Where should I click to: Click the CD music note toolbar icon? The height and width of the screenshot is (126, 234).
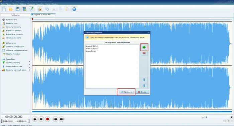31,9
